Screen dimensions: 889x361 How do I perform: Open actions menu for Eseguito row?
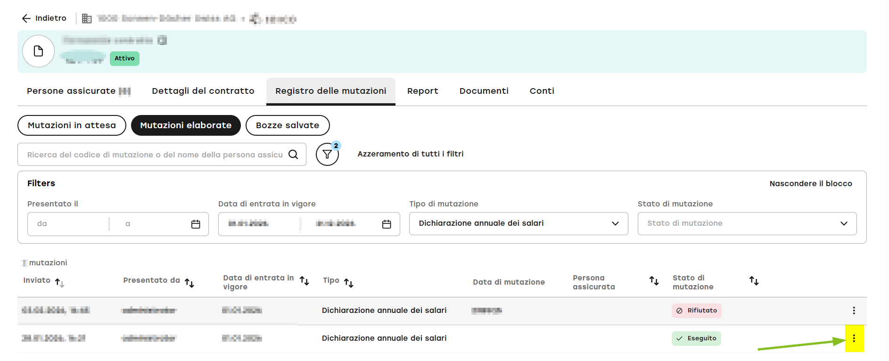tap(854, 338)
